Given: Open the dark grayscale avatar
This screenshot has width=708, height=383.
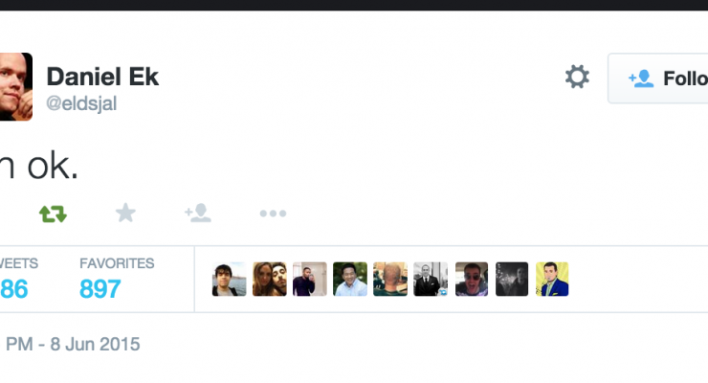Looking at the screenshot, I should (512, 280).
